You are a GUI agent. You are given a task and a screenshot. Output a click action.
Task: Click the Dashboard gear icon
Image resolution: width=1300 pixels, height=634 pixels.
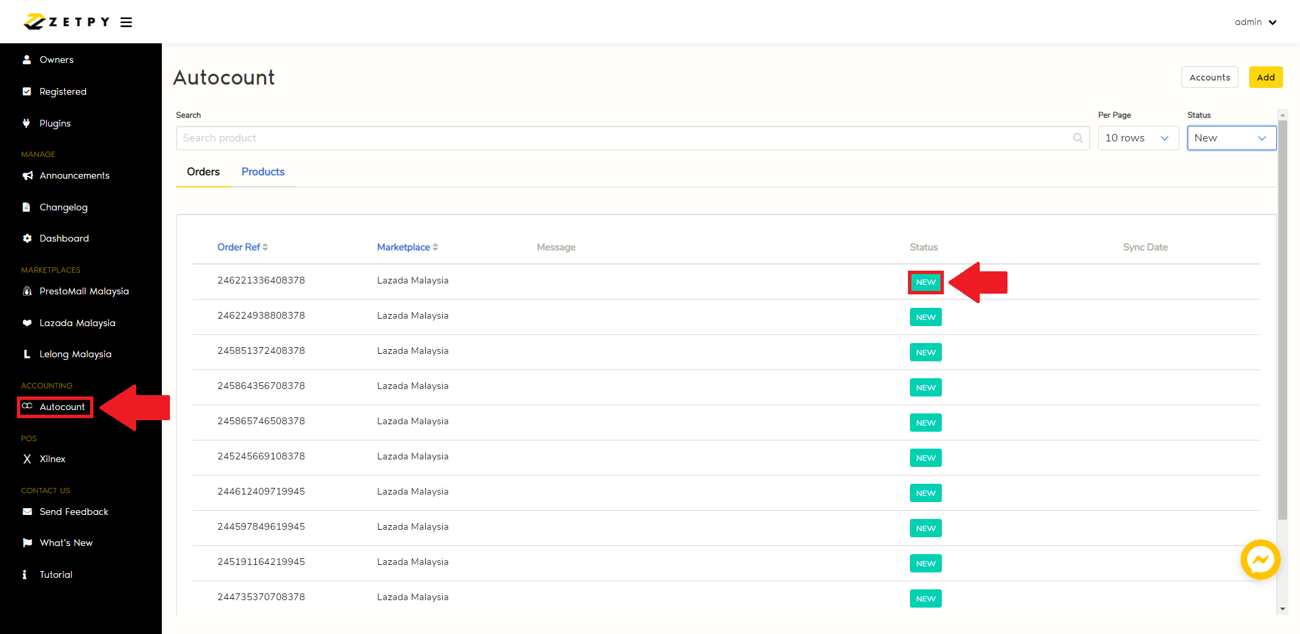(x=27, y=238)
